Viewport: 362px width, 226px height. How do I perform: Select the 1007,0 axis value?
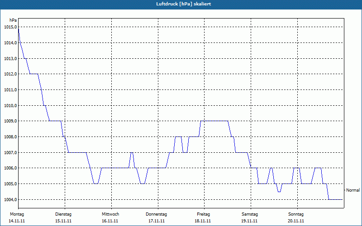point(10,152)
